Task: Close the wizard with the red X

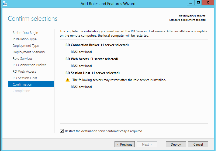Action: [x=208, y=3]
